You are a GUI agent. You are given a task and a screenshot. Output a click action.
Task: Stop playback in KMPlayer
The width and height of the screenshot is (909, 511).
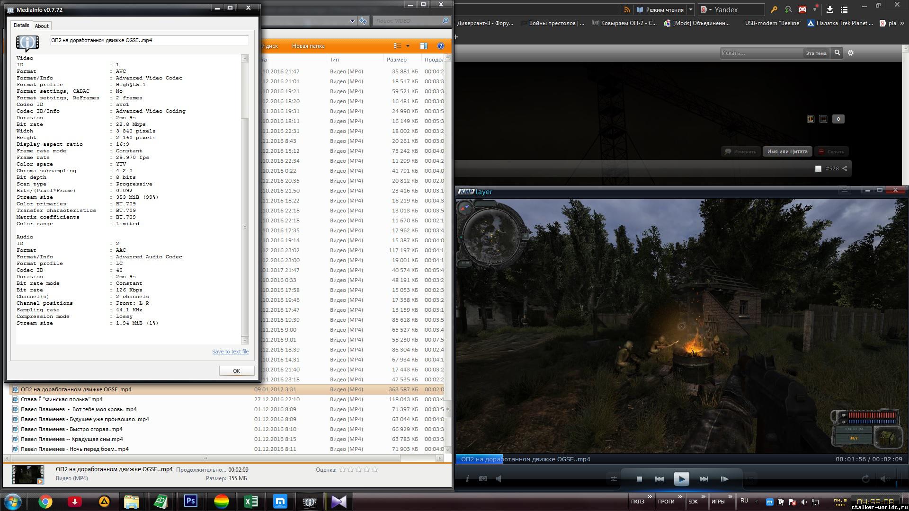point(639,479)
